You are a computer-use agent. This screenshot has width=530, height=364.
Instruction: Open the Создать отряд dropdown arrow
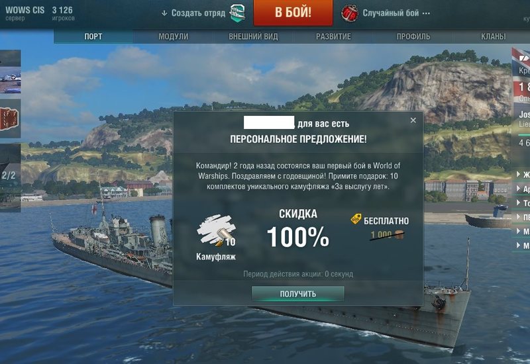pyautogui.click(x=164, y=13)
